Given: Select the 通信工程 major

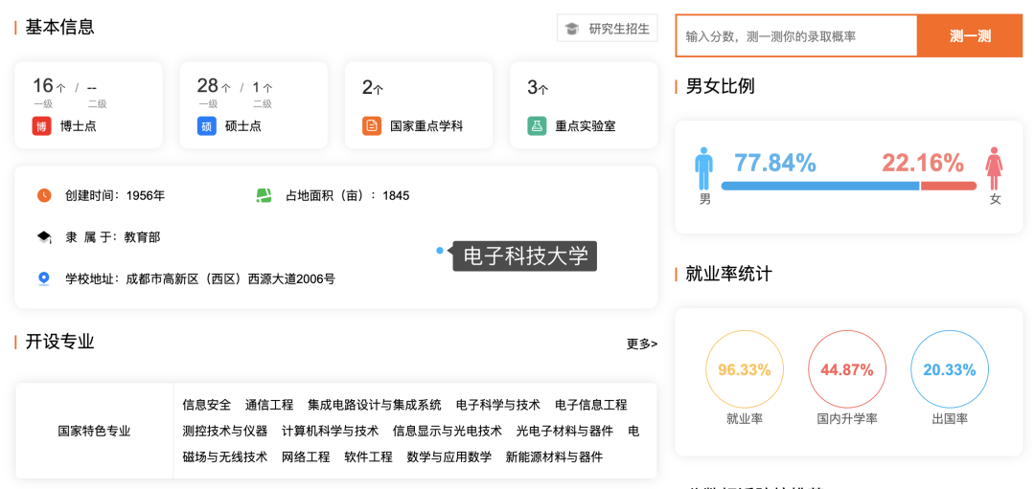Looking at the screenshot, I should [x=269, y=405].
